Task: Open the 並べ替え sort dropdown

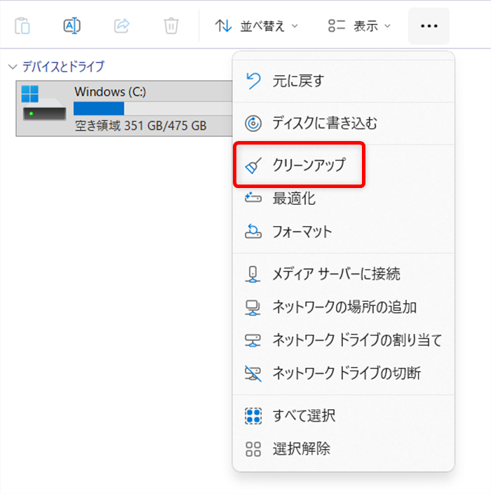Action: tap(256, 26)
